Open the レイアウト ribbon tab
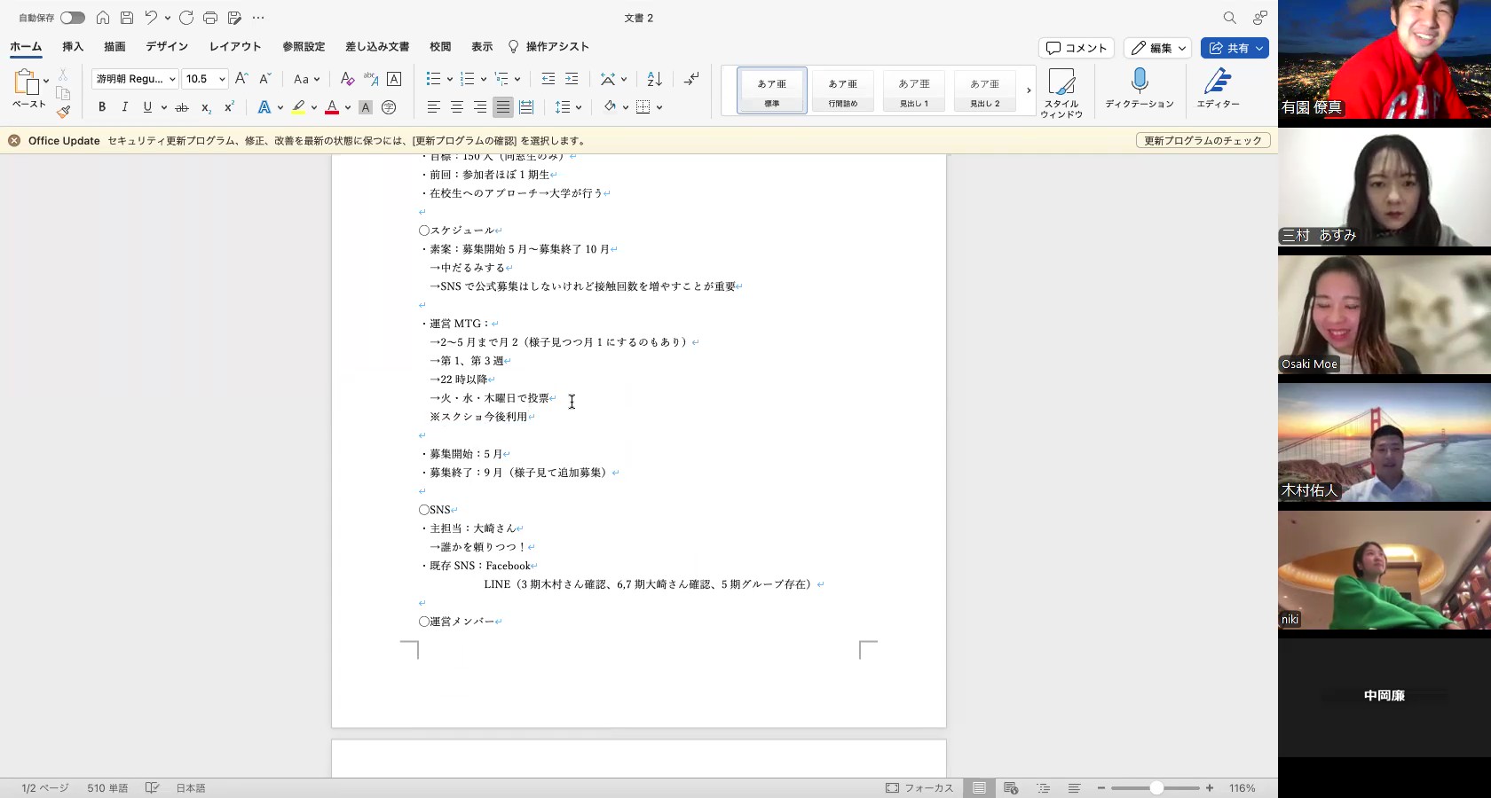 235,47
